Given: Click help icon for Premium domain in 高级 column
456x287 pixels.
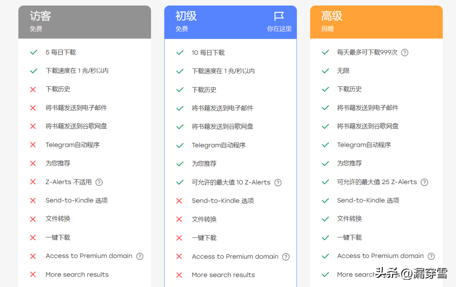Looking at the screenshot, I should coord(431,256).
